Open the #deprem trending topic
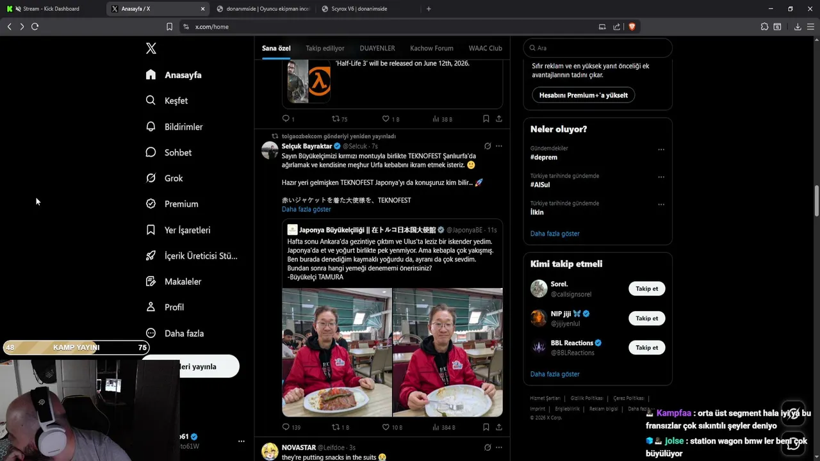The height and width of the screenshot is (461, 820). 544,157
